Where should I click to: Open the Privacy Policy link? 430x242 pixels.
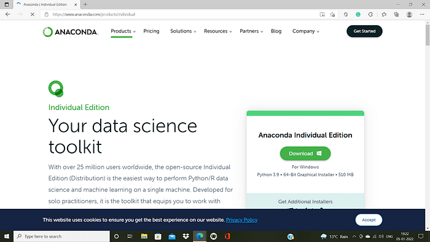coord(241,220)
